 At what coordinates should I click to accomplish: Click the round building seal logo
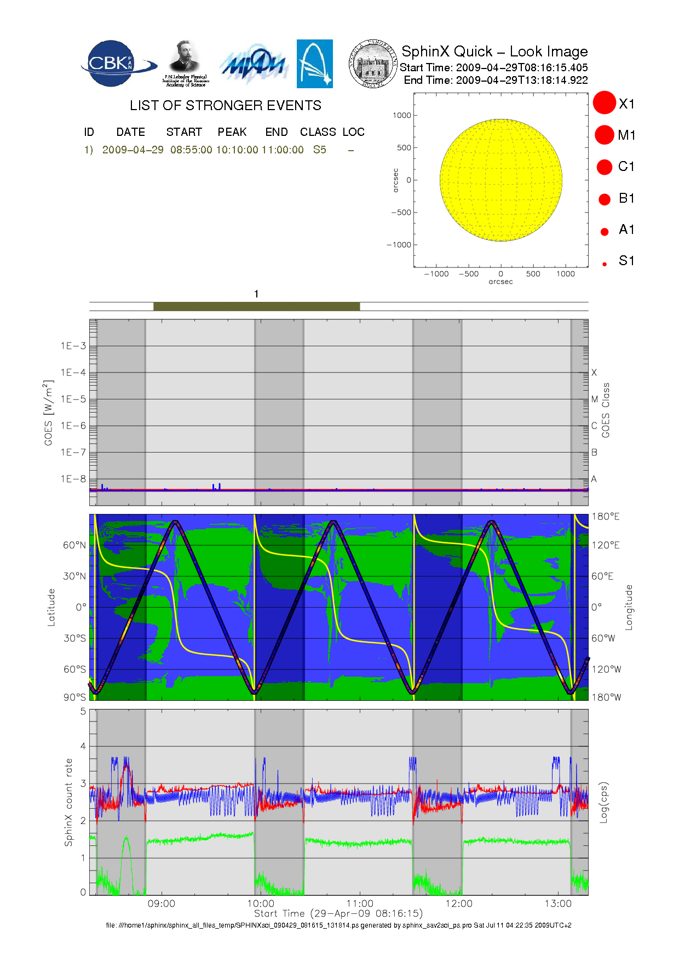pos(373,64)
